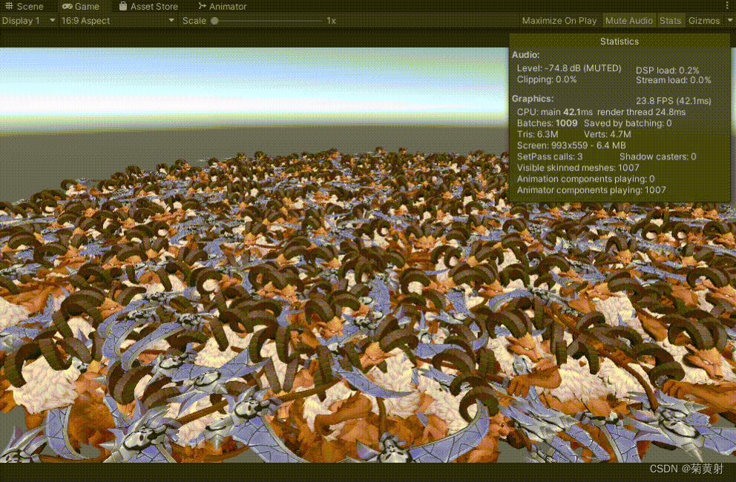Image resolution: width=736 pixels, height=482 pixels.
Task: Click 'Shadow casters: 0' text
Action: (657, 156)
